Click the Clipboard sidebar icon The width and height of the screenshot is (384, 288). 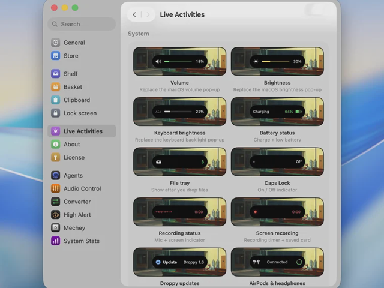56,100
